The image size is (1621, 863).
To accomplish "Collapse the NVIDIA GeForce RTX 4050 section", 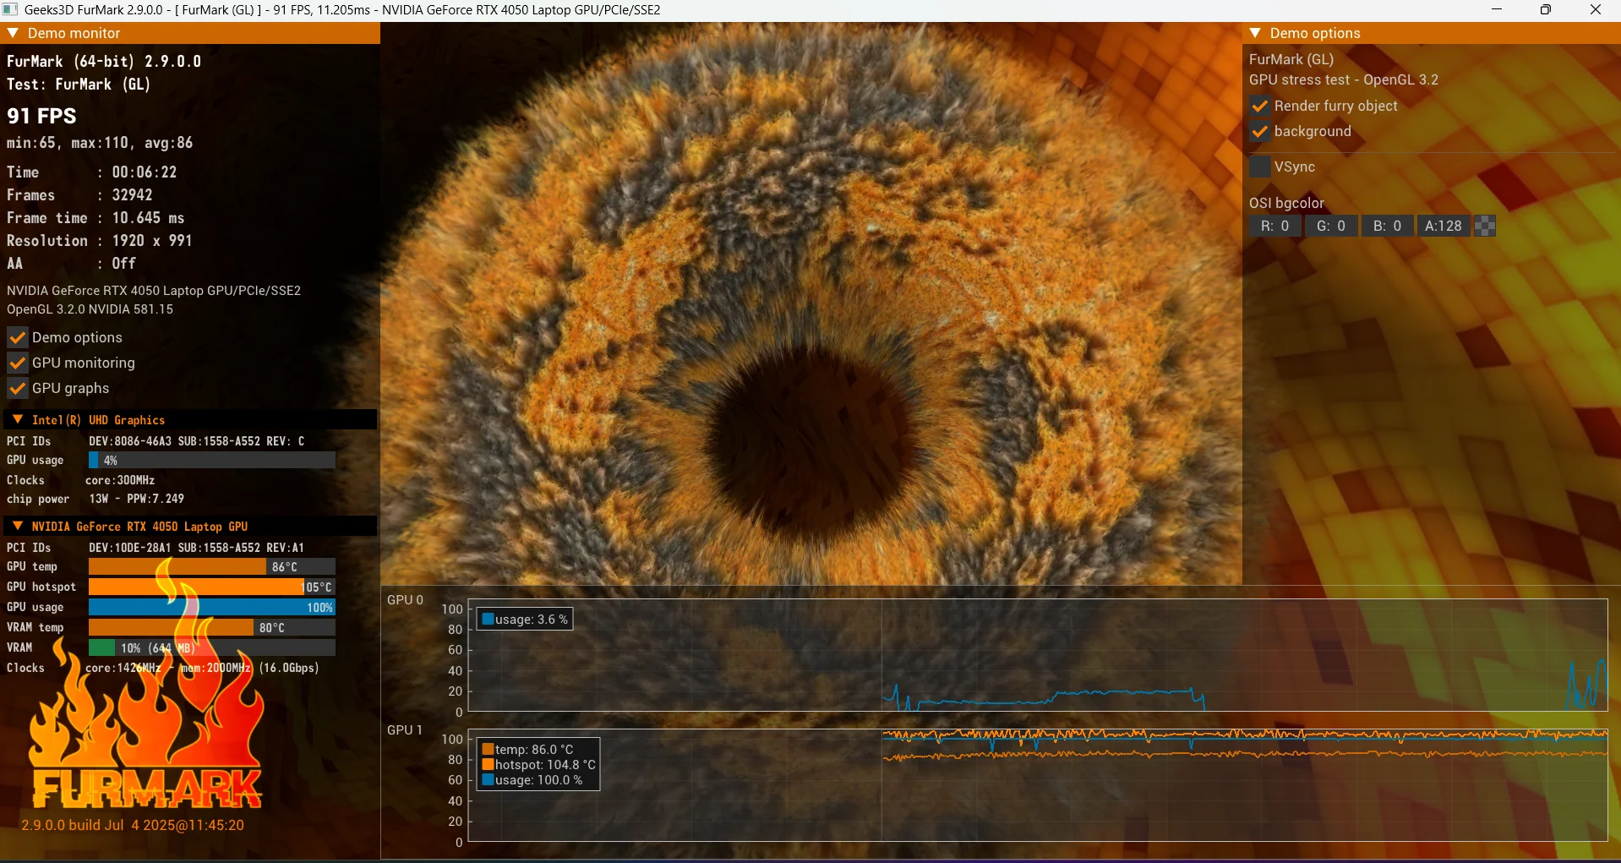I will 18,527.
